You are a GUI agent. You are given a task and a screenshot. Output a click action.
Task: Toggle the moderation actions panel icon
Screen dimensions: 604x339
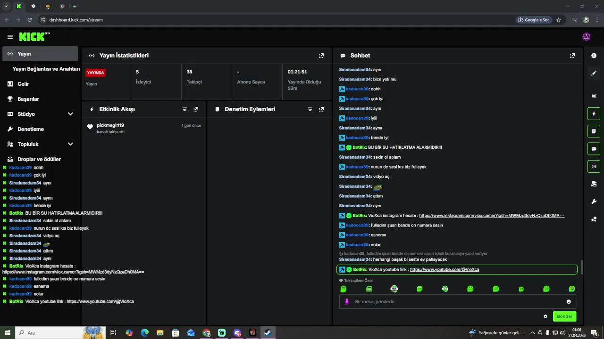point(594,131)
